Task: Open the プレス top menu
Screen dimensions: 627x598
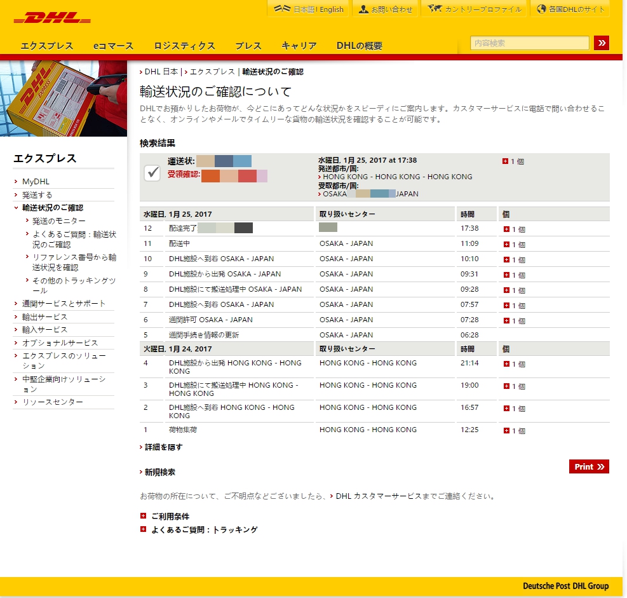Action: tap(248, 46)
